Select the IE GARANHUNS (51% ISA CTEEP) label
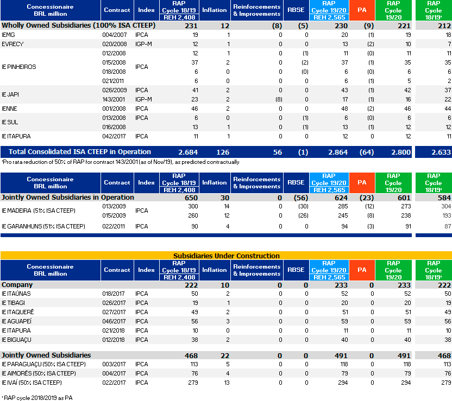The image size is (452, 401). coord(43,226)
